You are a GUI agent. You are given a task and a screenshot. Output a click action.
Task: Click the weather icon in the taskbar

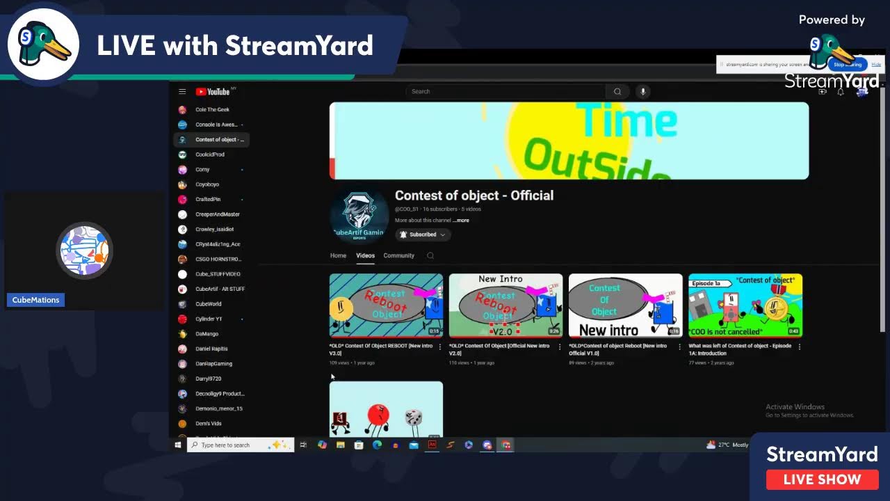711,445
